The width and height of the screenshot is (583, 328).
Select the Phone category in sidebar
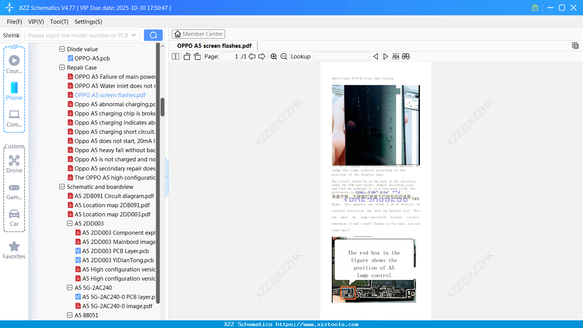coord(14,91)
